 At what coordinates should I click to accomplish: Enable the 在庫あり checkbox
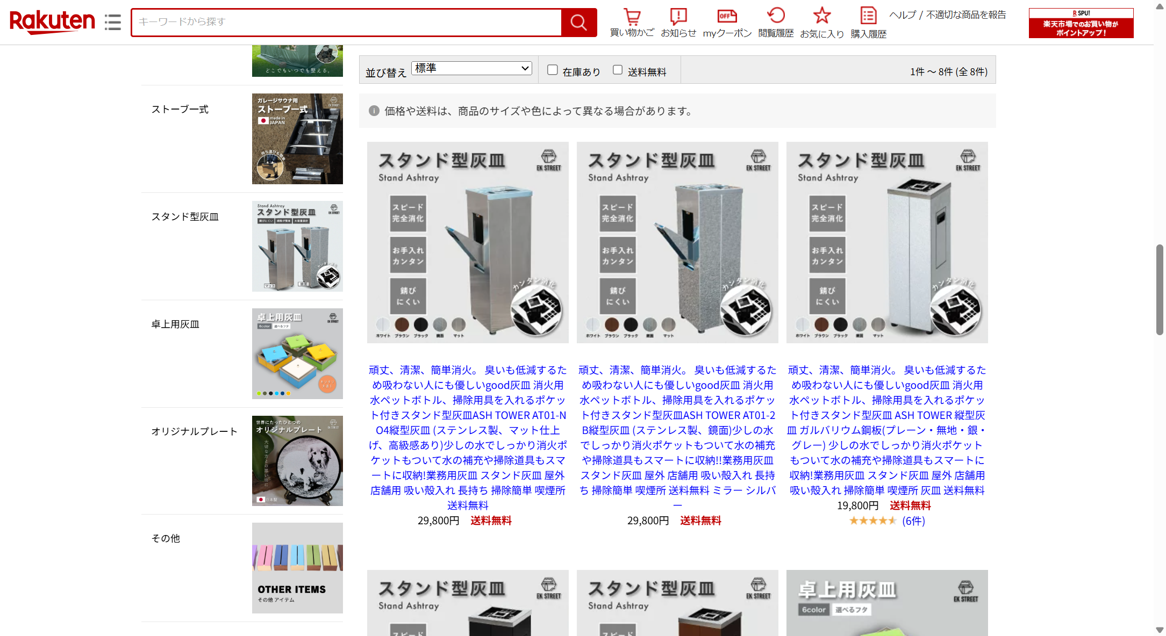pos(552,70)
